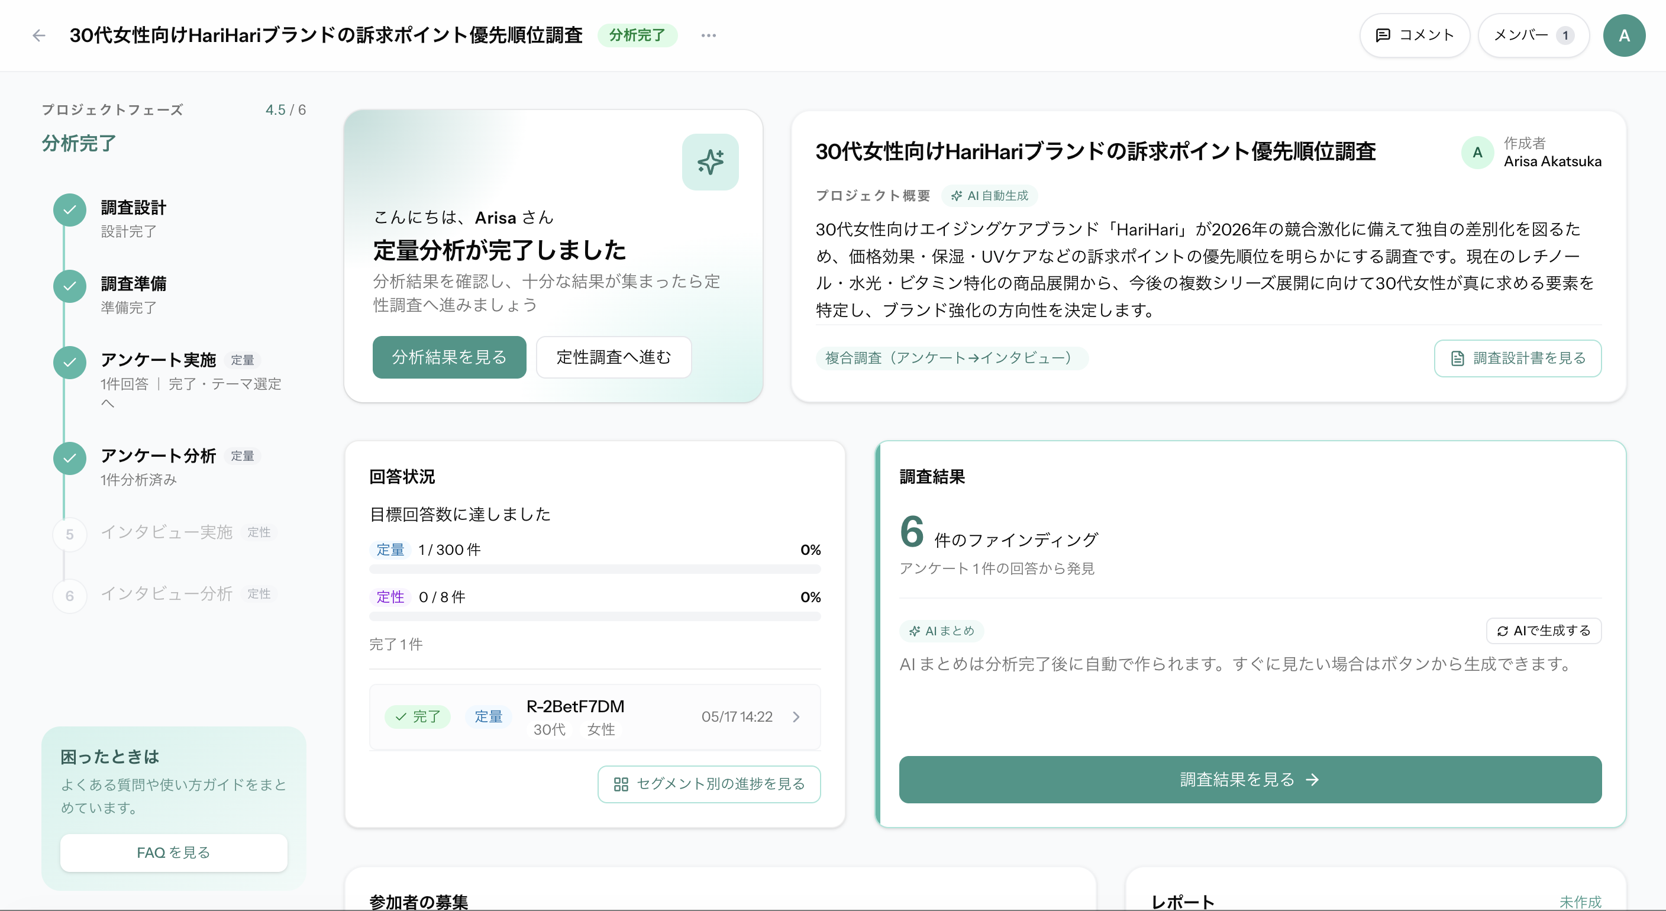
Task: Click the checkmark icon beside 調査準備
Action: click(70, 286)
